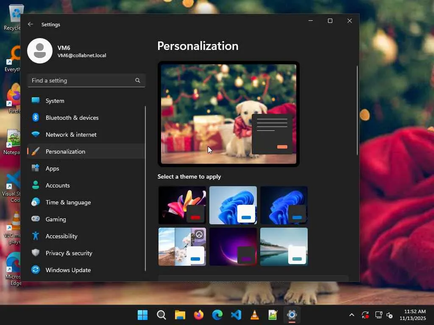The height and width of the screenshot is (325, 434).
Task: Open the Network & internet section
Action: click(x=71, y=135)
